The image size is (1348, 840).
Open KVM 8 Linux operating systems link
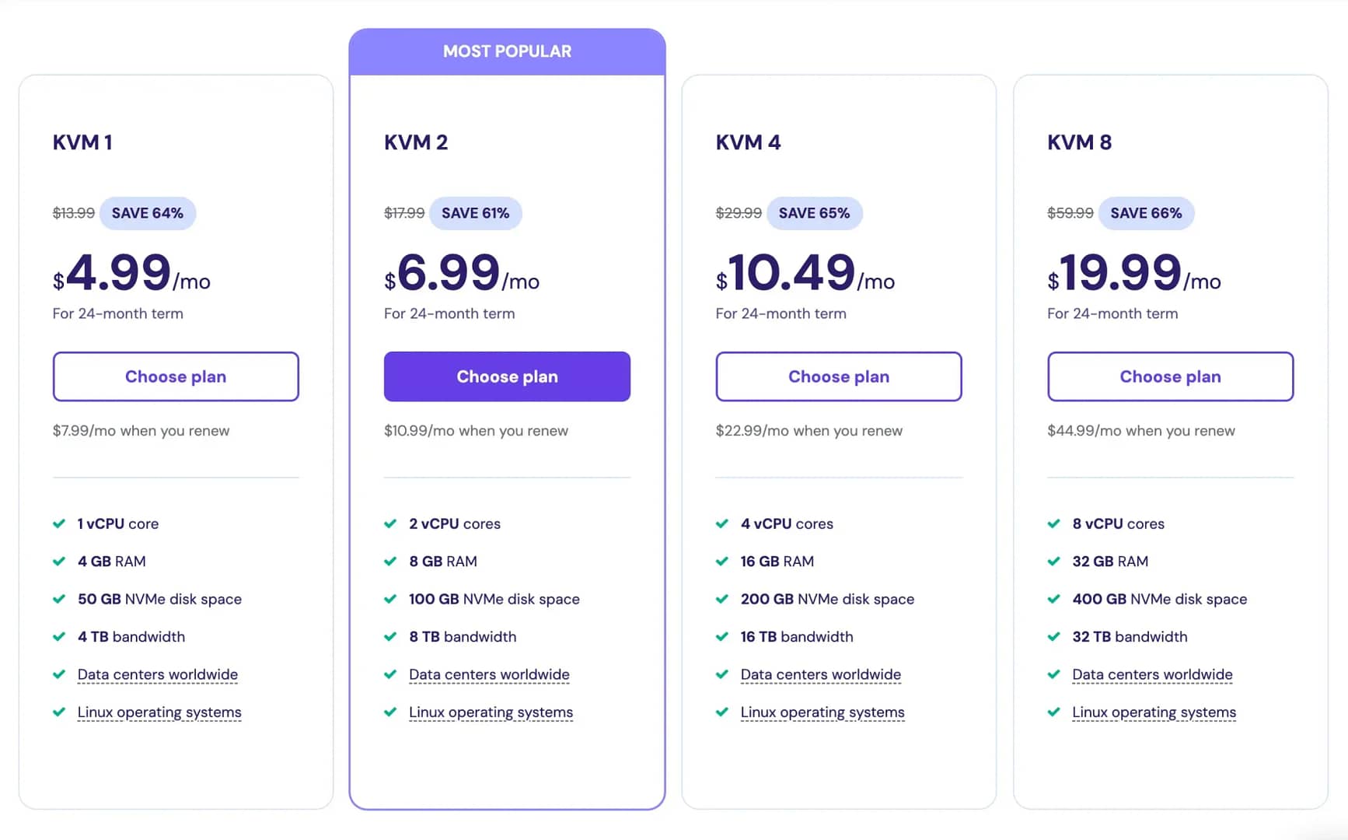1154,712
